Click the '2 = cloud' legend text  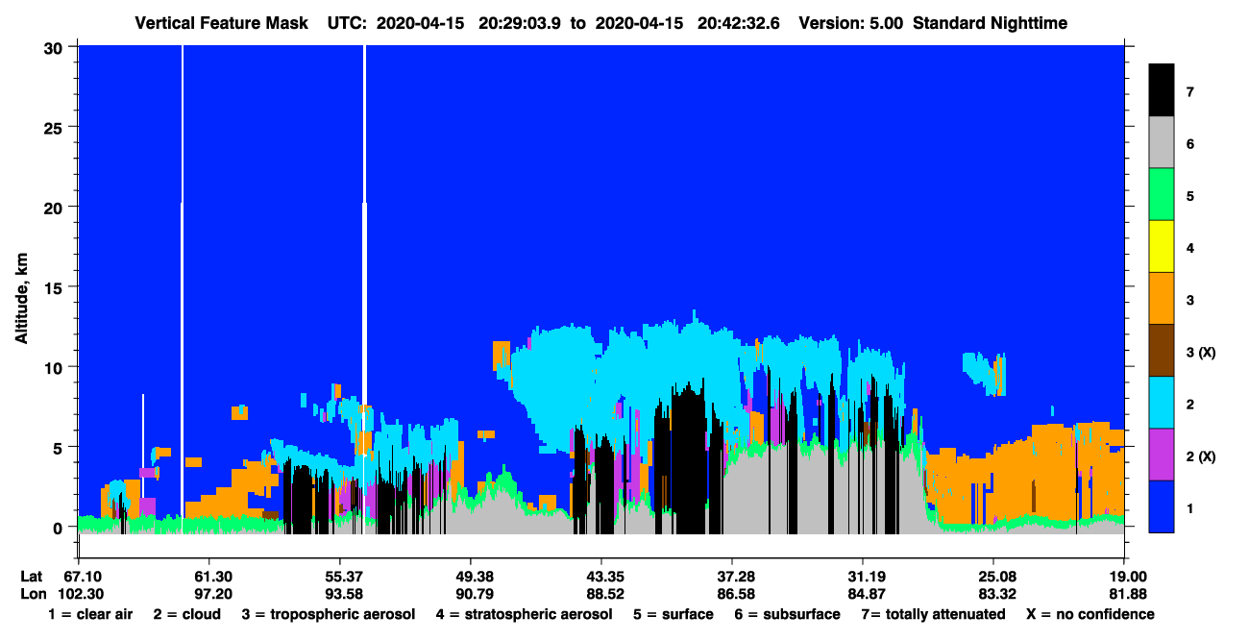pos(186,614)
